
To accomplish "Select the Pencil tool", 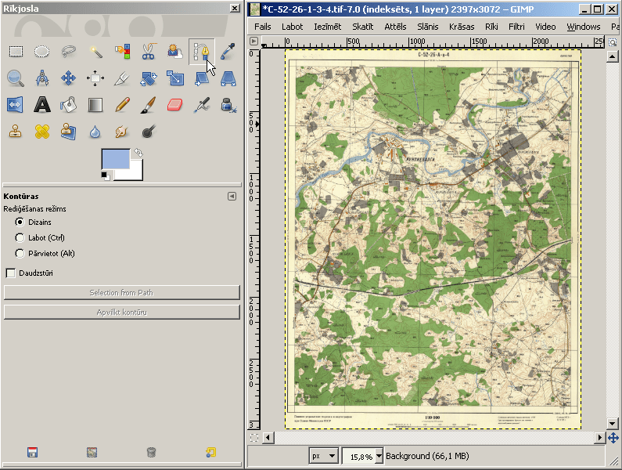I will tap(122, 105).
